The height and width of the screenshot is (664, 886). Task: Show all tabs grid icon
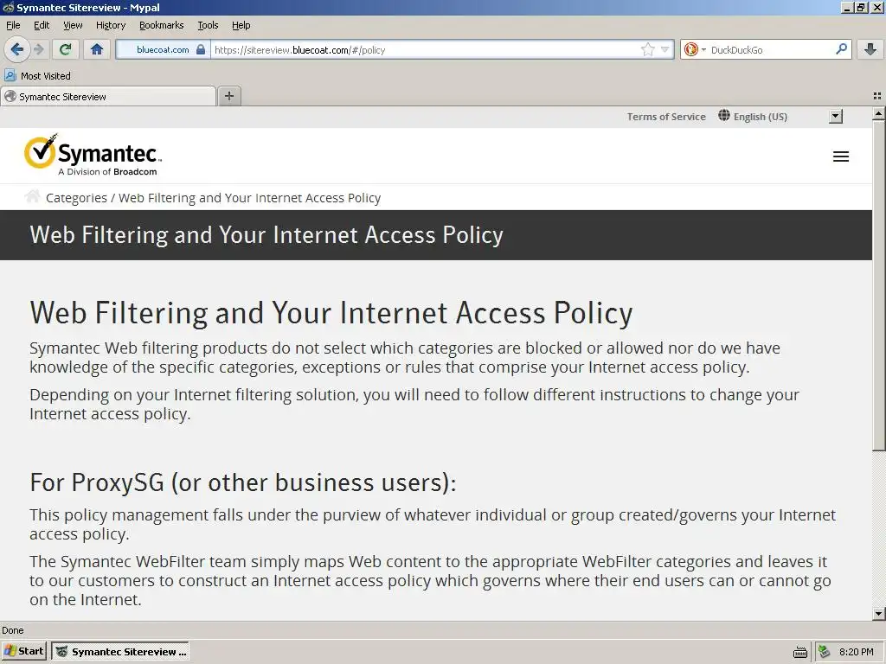pyautogui.click(x=877, y=96)
